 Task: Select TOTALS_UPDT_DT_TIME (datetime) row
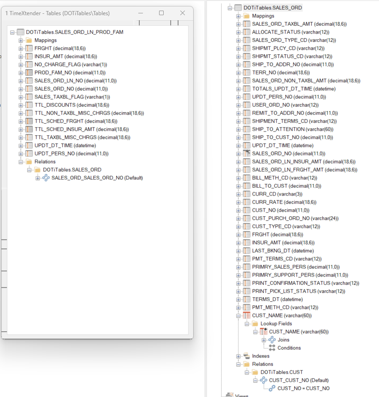click(294, 89)
